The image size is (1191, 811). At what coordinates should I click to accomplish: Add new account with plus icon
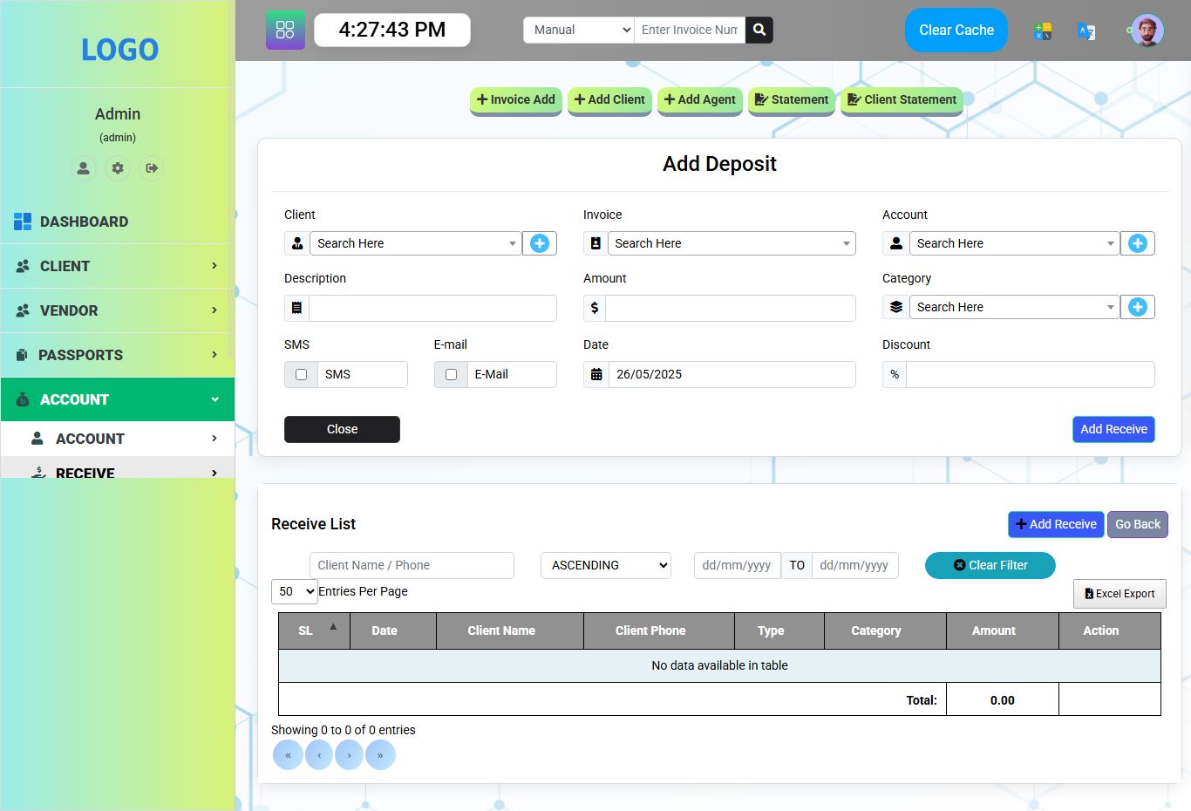(1138, 243)
